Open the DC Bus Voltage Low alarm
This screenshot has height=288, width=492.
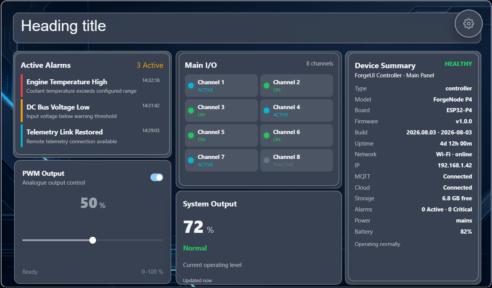[x=91, y=111]
